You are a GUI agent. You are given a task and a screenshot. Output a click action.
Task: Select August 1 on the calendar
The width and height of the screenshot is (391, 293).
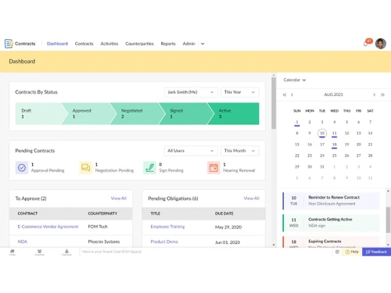[297, 122]
